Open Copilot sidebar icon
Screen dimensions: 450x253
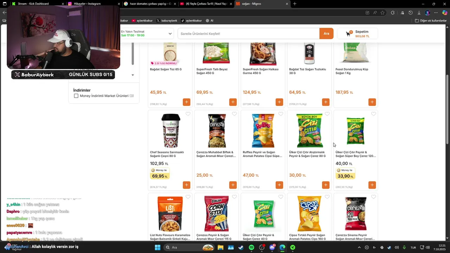coord(445,13)
